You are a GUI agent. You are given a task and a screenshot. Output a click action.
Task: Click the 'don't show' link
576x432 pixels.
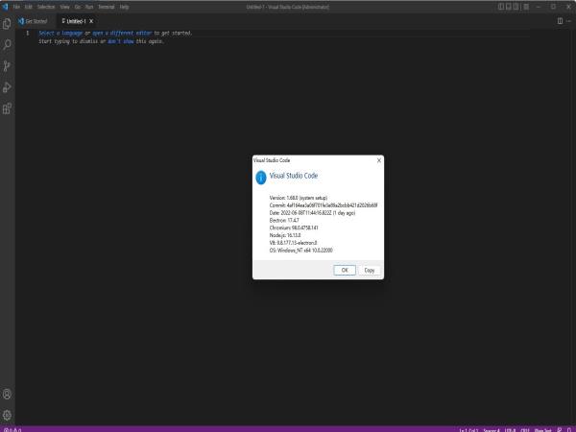(x=121, y=41)
